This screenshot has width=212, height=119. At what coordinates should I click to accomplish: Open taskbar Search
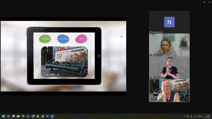point(9,116)
